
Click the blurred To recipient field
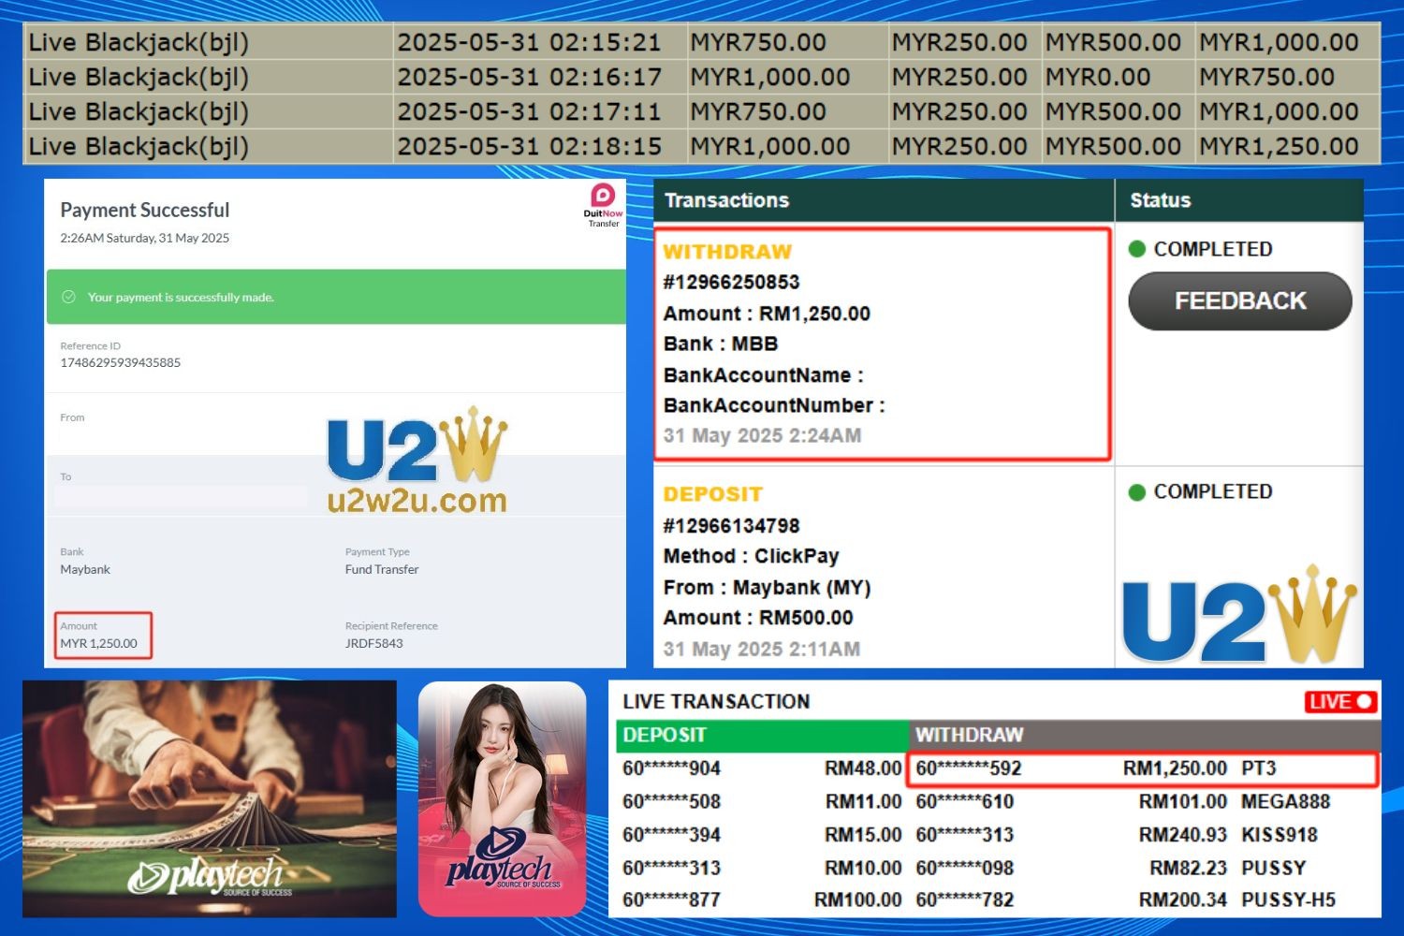181,496
